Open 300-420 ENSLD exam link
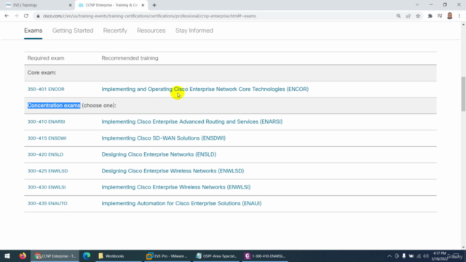The width and height of the screenshot is (466, 262). coord(45,154)
